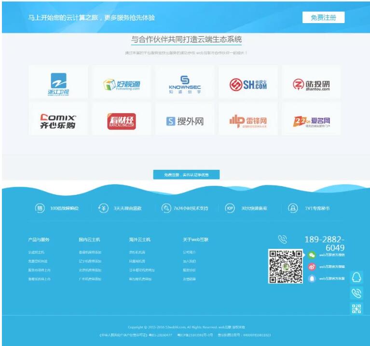Click the 关于web互联 footer heading
370x346 pixels.
pyautogui.click(x=196, y=240)
